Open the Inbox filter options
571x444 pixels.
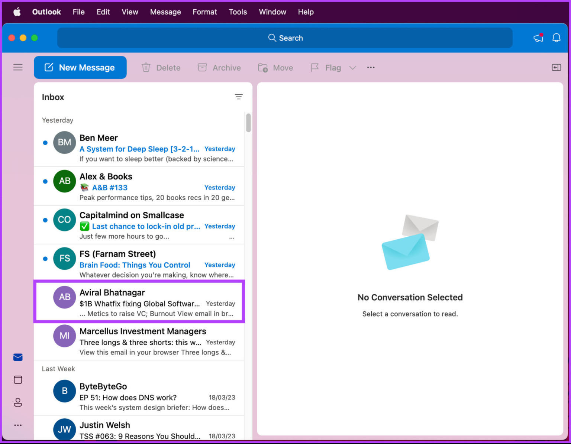coord(239,97)
